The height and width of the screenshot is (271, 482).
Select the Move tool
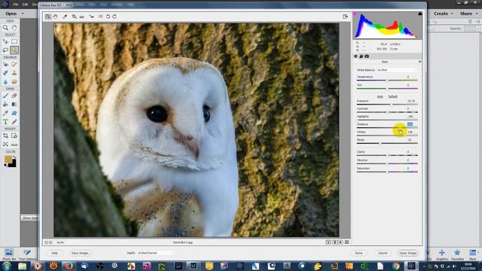pos(5,41)
